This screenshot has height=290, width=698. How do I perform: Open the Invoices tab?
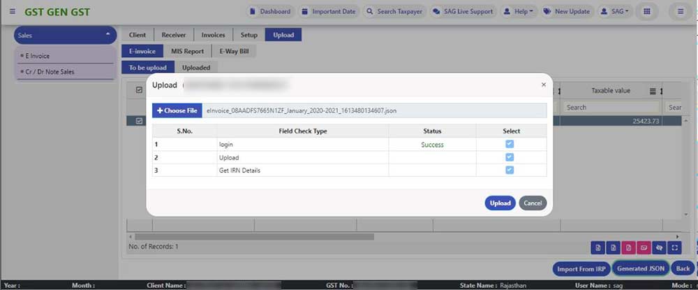coord(213,35)
